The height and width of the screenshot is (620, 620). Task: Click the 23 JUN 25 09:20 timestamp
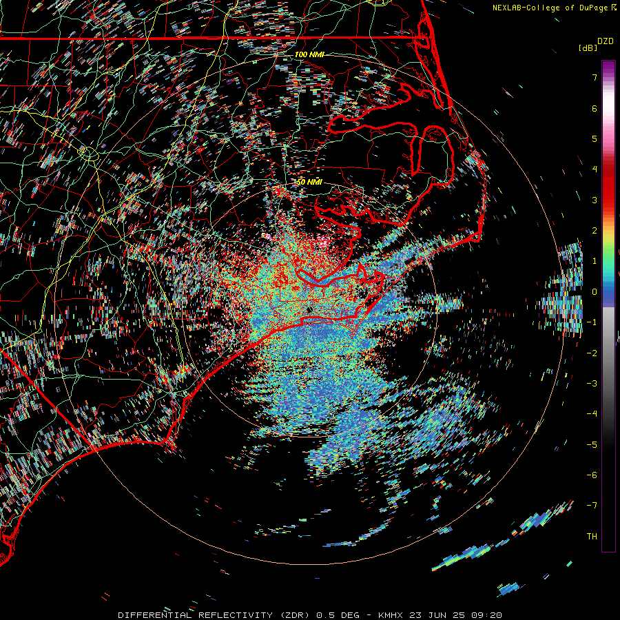point(456,615)
